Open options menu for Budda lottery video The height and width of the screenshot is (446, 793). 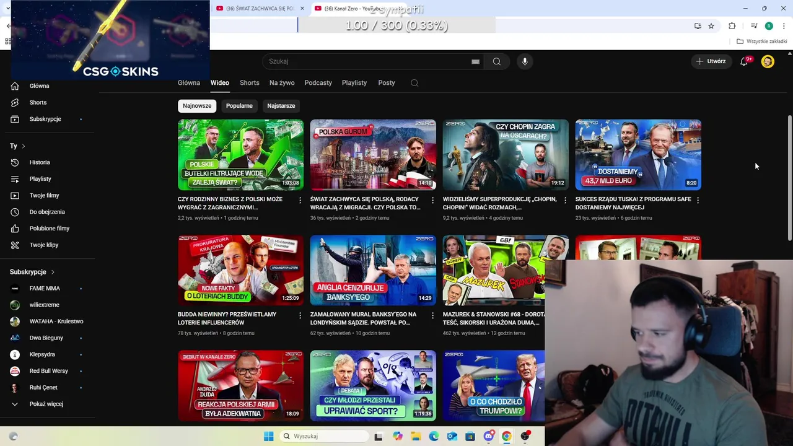[x=300, y=315]
